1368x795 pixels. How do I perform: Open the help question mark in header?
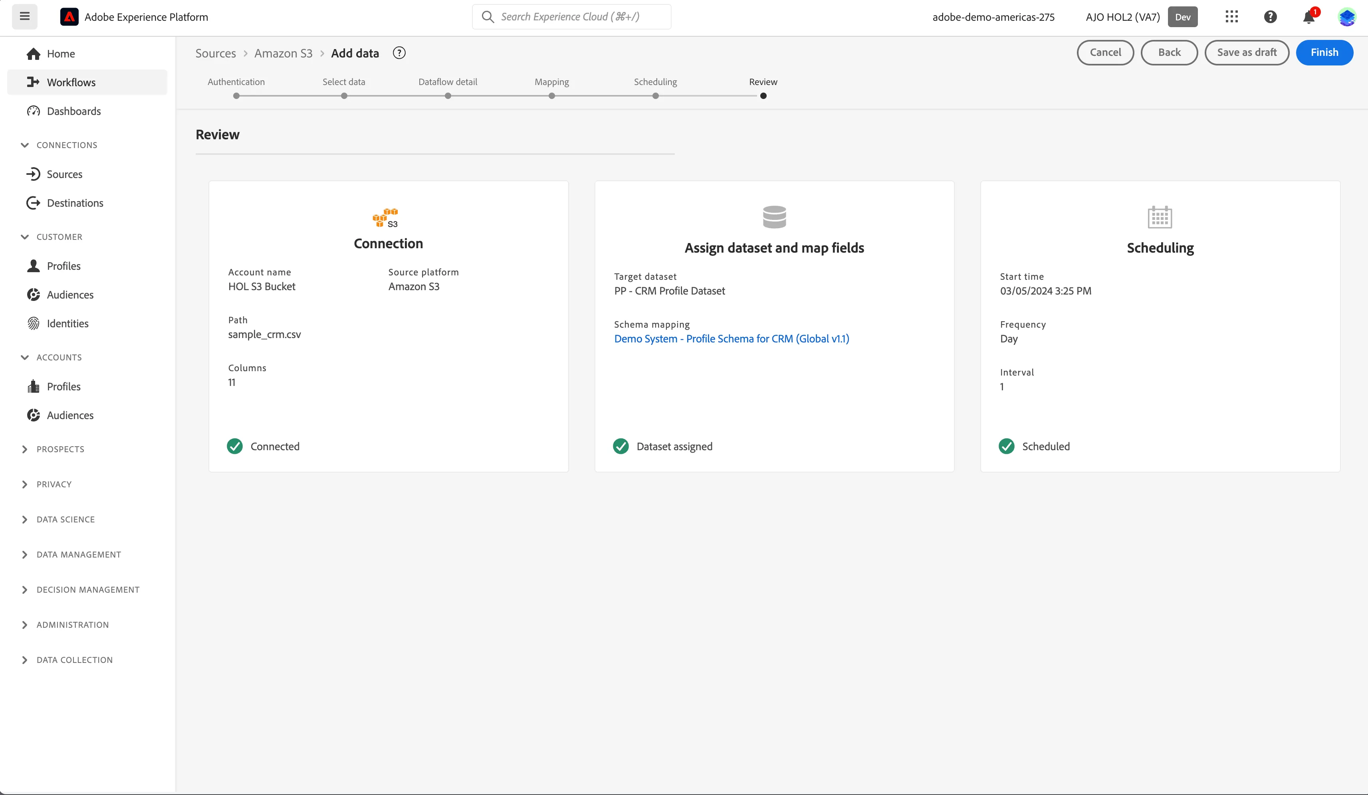tap(1270, 17)
